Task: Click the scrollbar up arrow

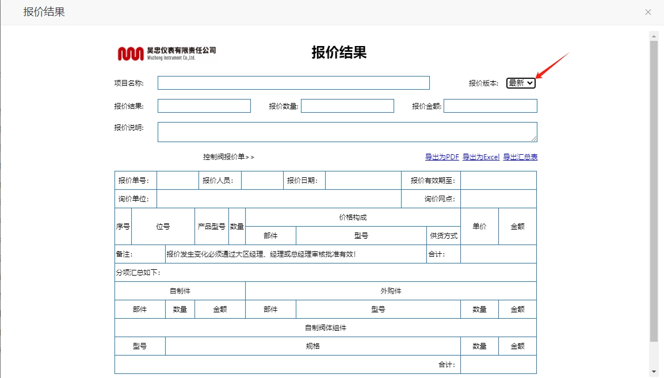Action: (x=654, y=36)
